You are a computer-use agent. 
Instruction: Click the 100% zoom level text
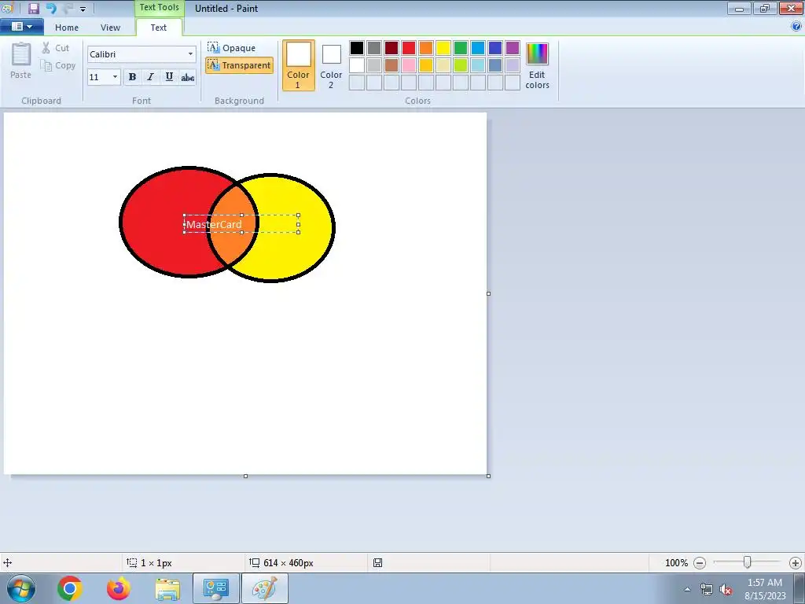(676, 563)
